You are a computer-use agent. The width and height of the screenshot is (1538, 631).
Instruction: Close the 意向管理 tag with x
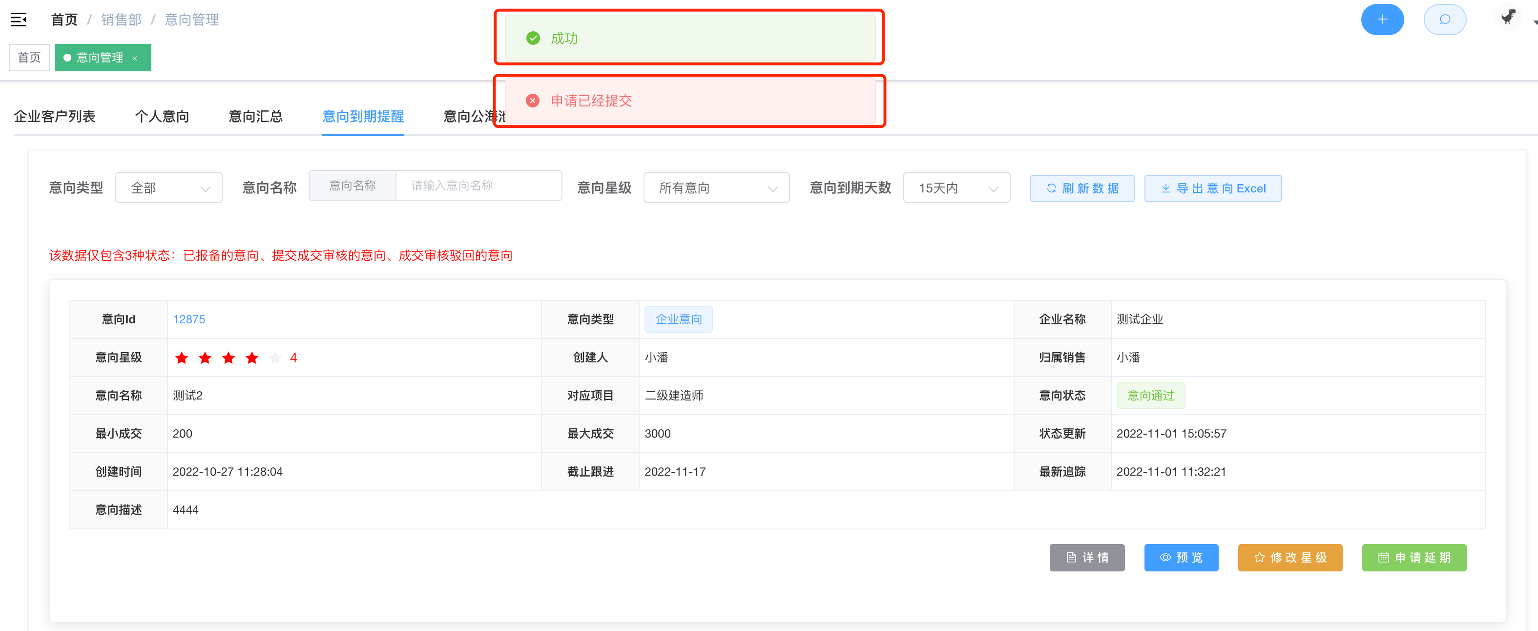(x=135, y=58)
